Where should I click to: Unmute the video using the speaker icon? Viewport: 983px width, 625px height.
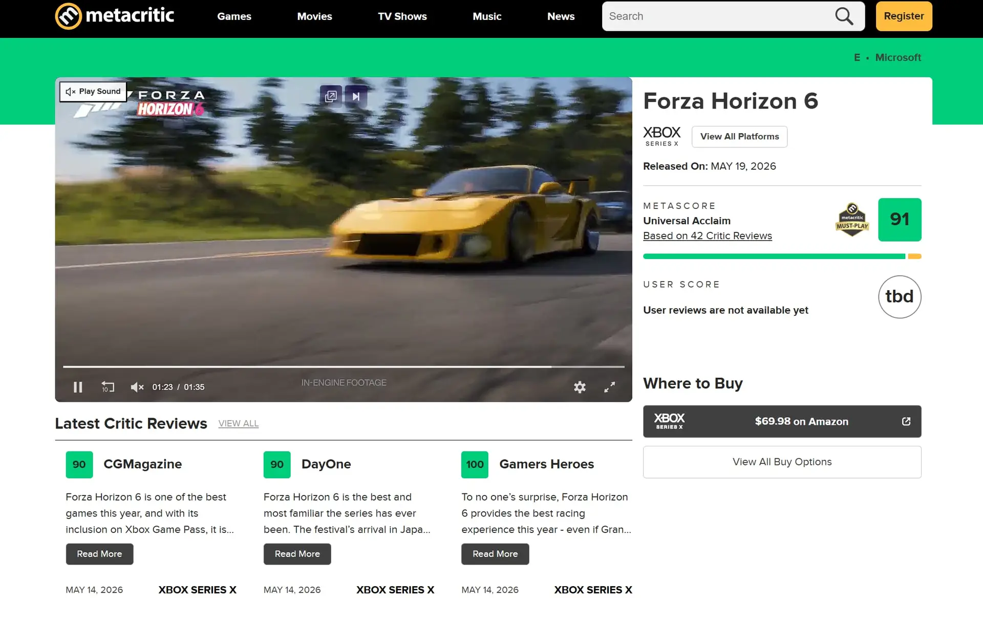(x=137, y=387)
